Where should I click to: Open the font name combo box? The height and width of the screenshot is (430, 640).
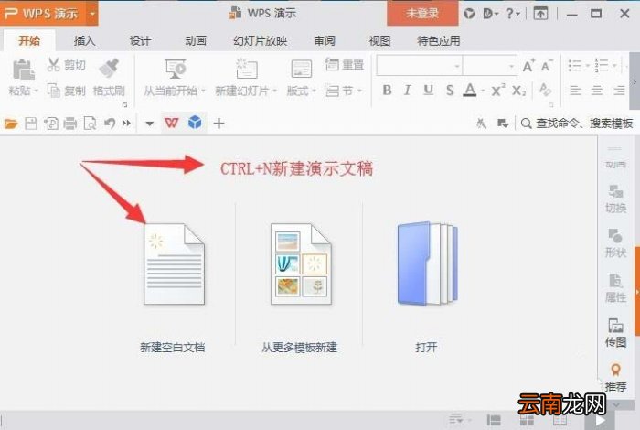pyautogui.click(x=419, y=65)
